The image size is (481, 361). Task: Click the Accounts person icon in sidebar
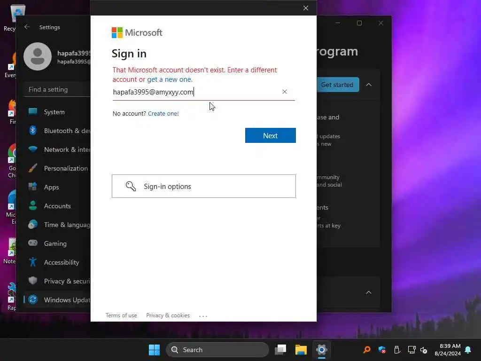coord(32,205)
